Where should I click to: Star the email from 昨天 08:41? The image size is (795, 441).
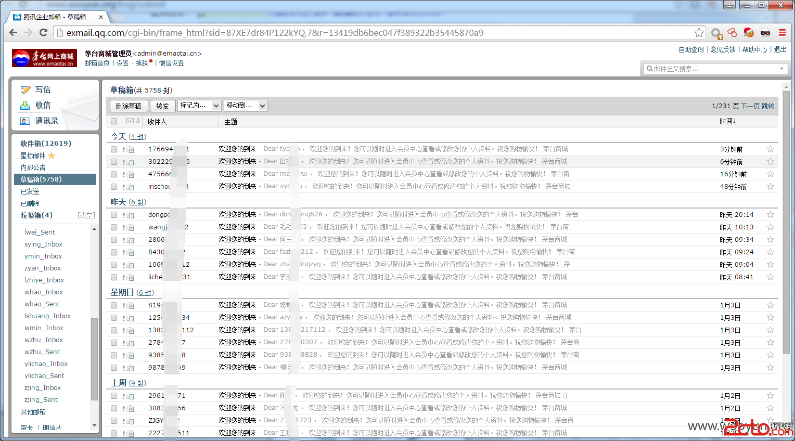tap(771, 277)
